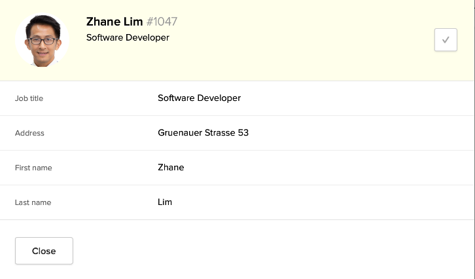Click the word Software in the Job title row

[x=177, y=98]
